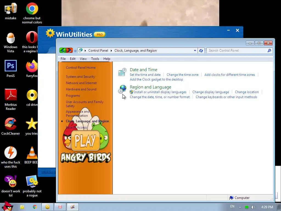
Task: Switch to WinUtilities taskbar button
Action: [x=47, y=207]
